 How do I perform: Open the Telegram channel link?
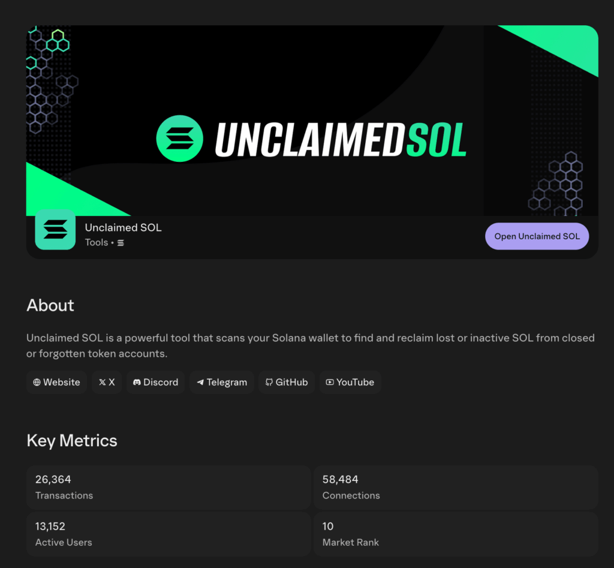(222, 382)
